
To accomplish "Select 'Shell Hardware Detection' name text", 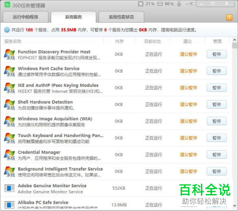I will coord(45,102).
